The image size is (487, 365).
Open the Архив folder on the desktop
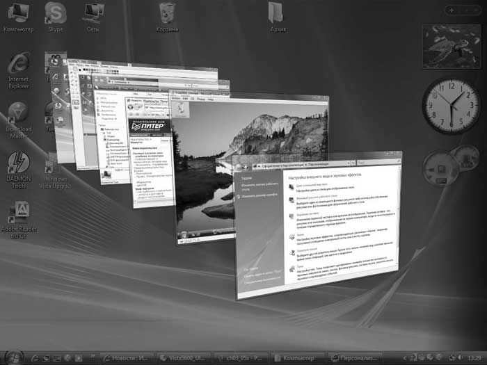tap(276, 14)
